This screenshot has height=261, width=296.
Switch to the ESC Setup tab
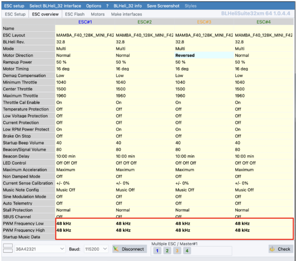15,14
